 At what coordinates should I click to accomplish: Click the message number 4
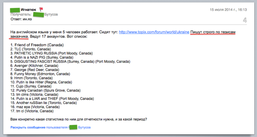(245, 20)
